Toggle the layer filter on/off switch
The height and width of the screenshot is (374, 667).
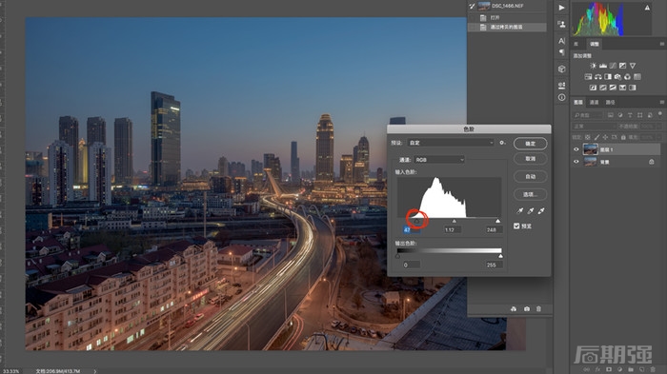tap(659, 114)
